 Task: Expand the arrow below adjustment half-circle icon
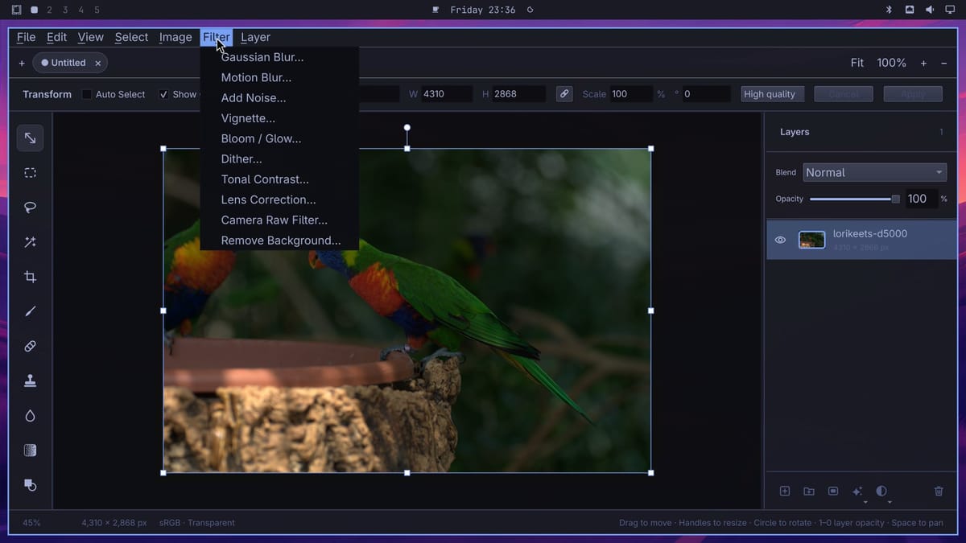(890, 502)
